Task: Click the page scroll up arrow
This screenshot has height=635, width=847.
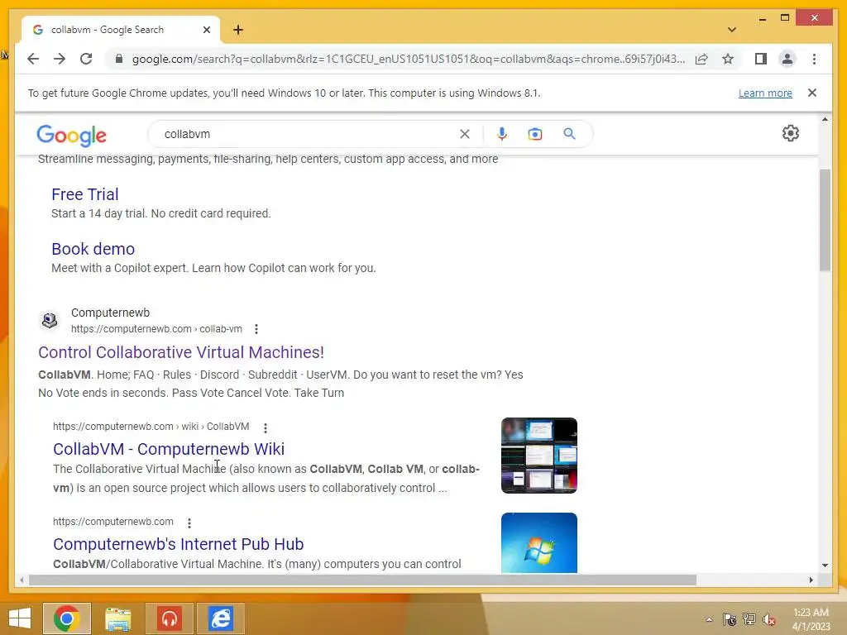Action: 825,119
